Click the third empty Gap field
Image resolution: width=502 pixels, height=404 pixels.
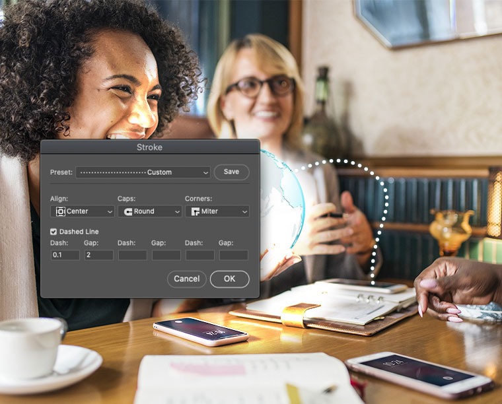click(234, 255)
